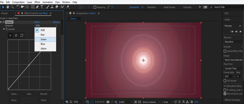Click the workspace camera icon near Search Help
The width and height of the screenshot is (244, 104).
205,7
